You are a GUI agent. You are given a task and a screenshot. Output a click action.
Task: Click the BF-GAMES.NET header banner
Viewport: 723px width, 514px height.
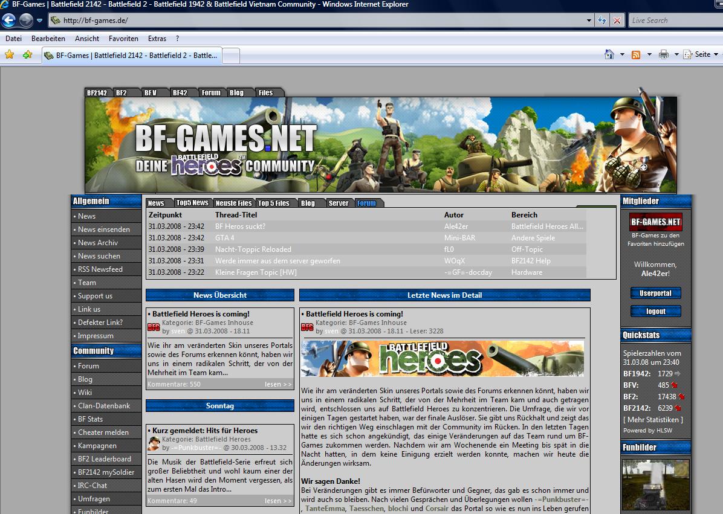click(381, 144)
